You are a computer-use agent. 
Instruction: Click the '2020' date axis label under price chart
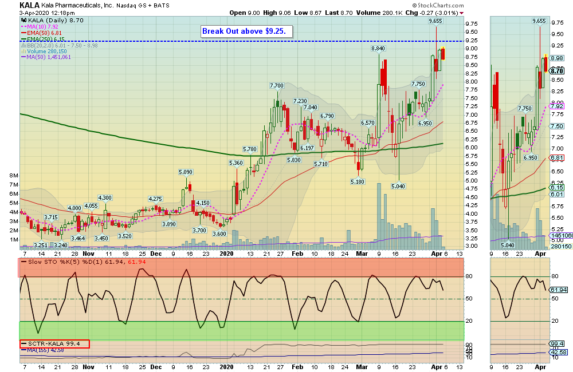click(x=226, y=254)
